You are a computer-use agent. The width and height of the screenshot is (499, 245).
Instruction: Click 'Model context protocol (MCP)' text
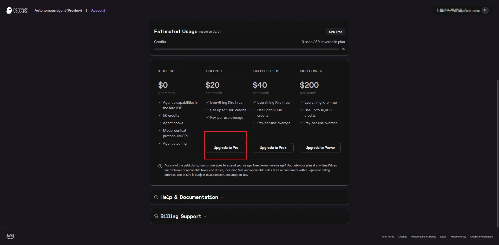175,133
